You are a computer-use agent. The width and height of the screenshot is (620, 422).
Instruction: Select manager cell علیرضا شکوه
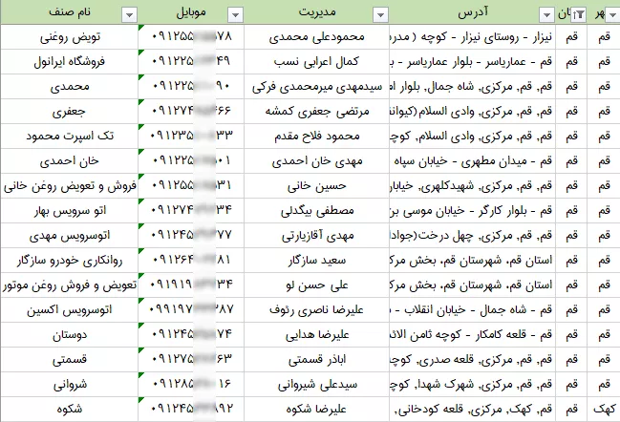[316, 410]
